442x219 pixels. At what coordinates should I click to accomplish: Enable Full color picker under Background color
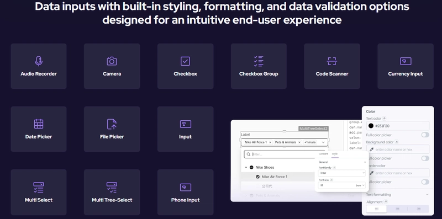(x=425, y=158)
